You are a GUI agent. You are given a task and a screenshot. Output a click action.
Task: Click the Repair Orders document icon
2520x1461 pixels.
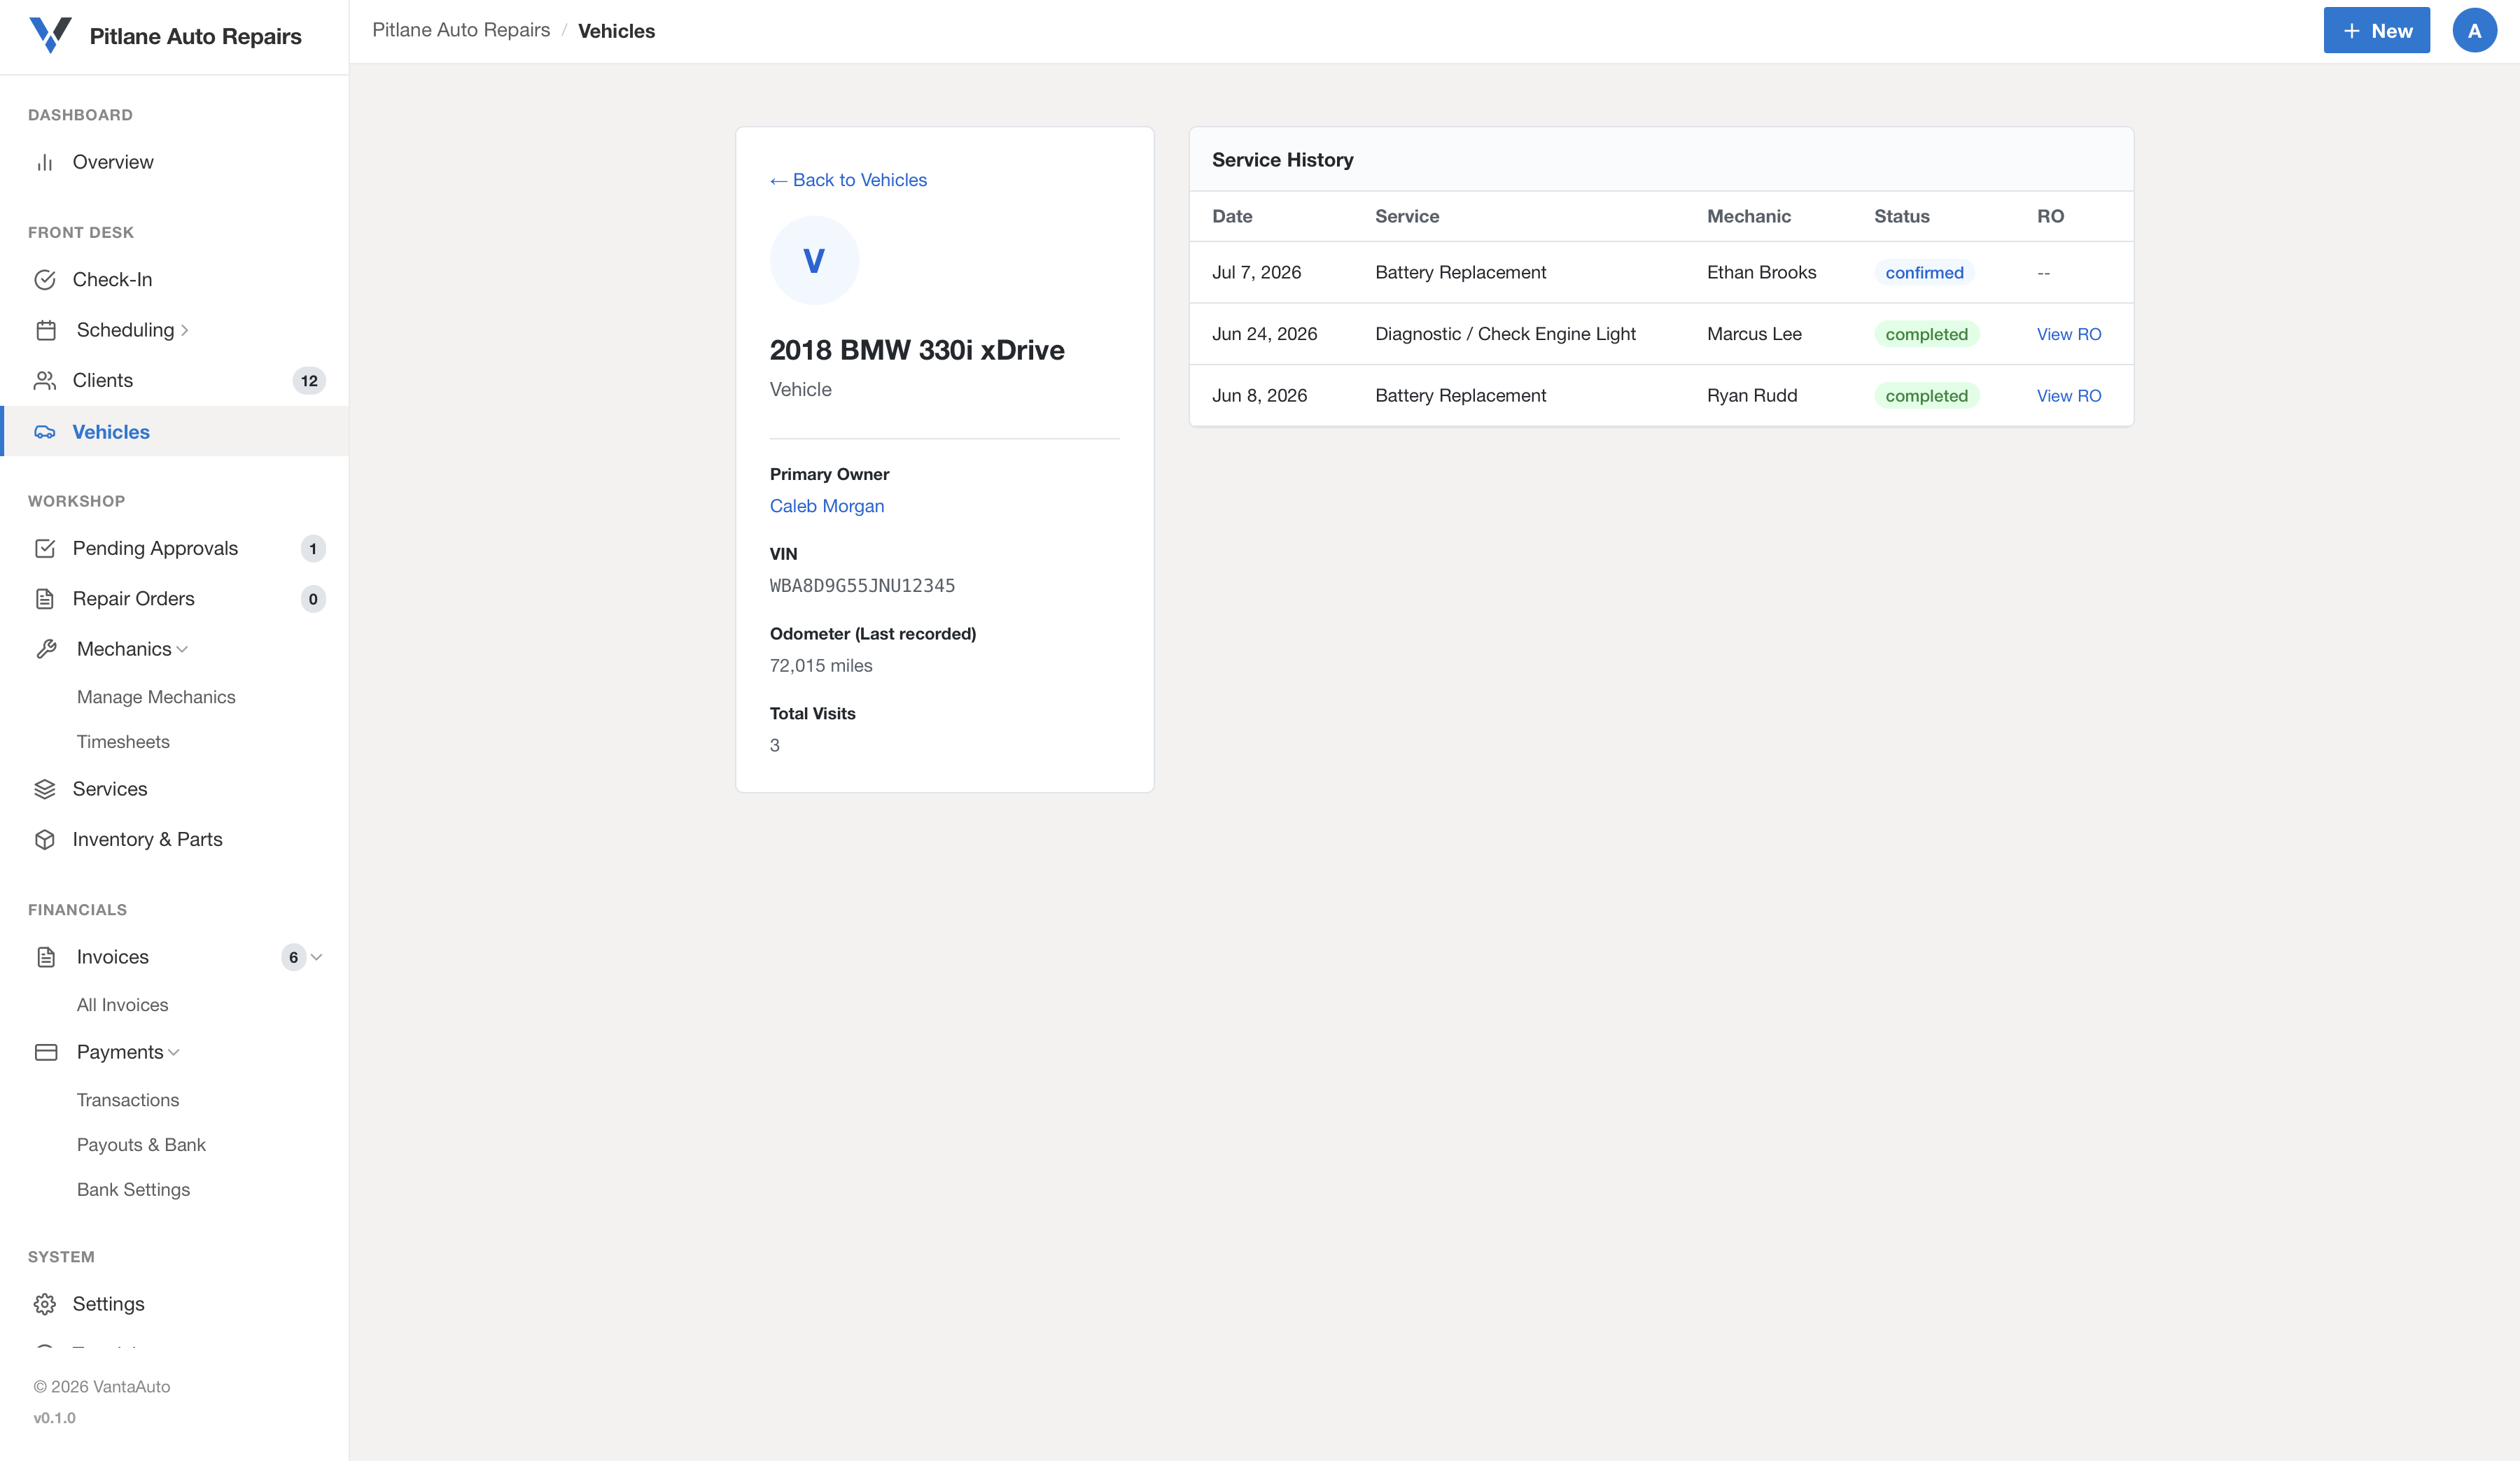tap(45, 598)
